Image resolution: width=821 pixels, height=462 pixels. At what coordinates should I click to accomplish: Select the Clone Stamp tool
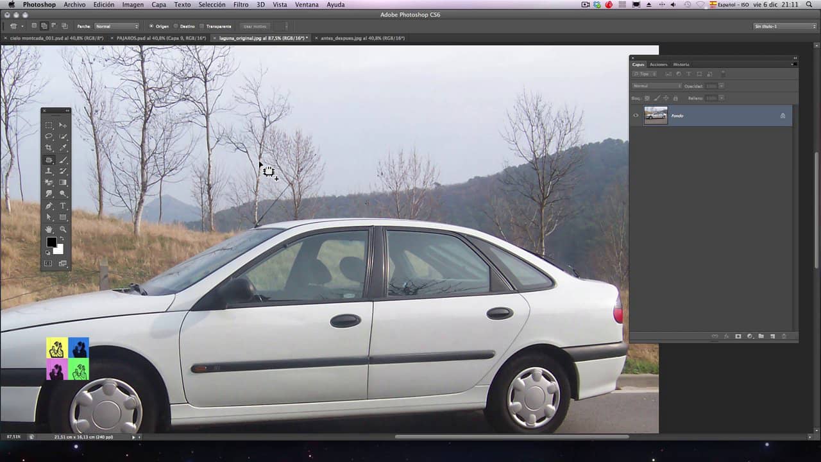tap(49, 171)
